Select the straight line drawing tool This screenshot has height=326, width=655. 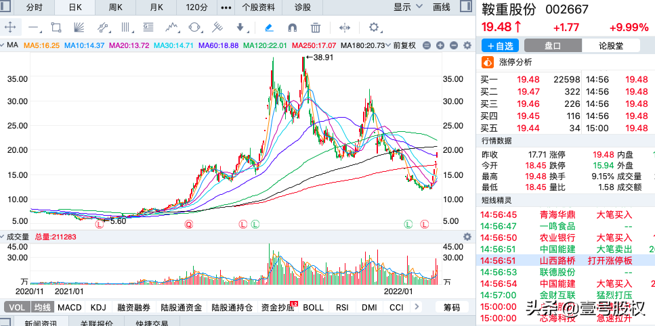pyautogui.click(x=34, y=28)
